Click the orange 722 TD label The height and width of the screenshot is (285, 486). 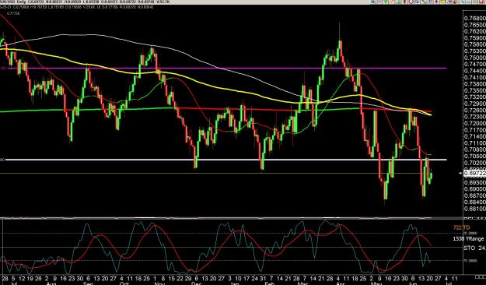click(x=462, y=227)
